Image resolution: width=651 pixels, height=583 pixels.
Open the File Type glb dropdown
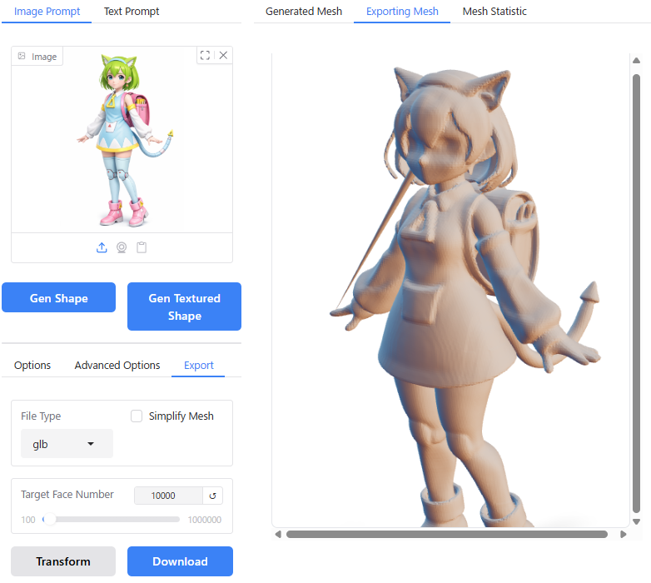click(67, 444)
